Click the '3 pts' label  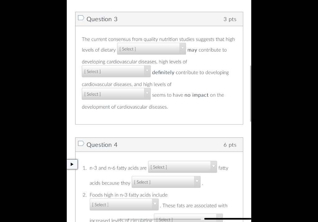pyautogui.click(x=230, y=19)
